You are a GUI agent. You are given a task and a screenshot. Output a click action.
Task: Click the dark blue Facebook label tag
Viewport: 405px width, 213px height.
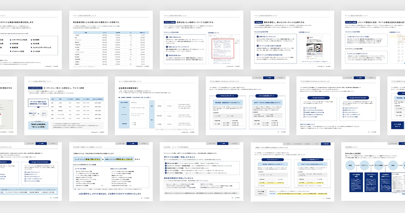pos(258,22)
